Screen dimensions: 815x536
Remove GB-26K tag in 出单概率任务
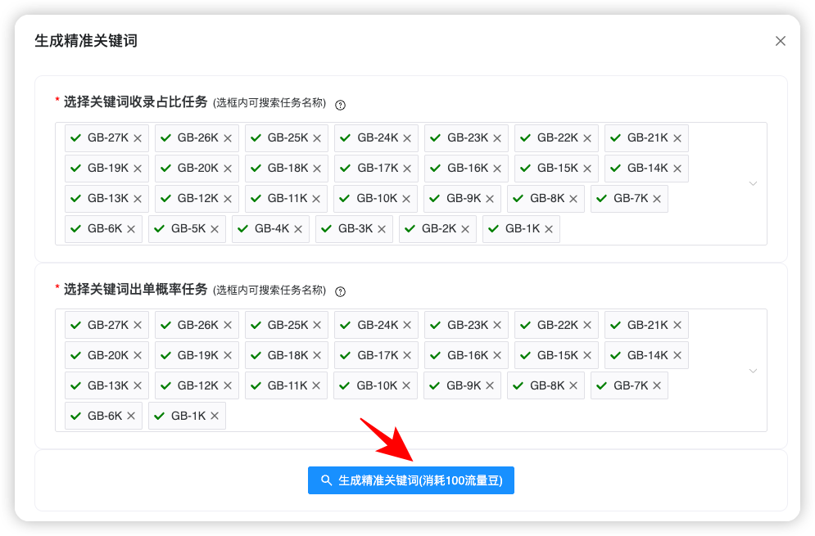228,325
